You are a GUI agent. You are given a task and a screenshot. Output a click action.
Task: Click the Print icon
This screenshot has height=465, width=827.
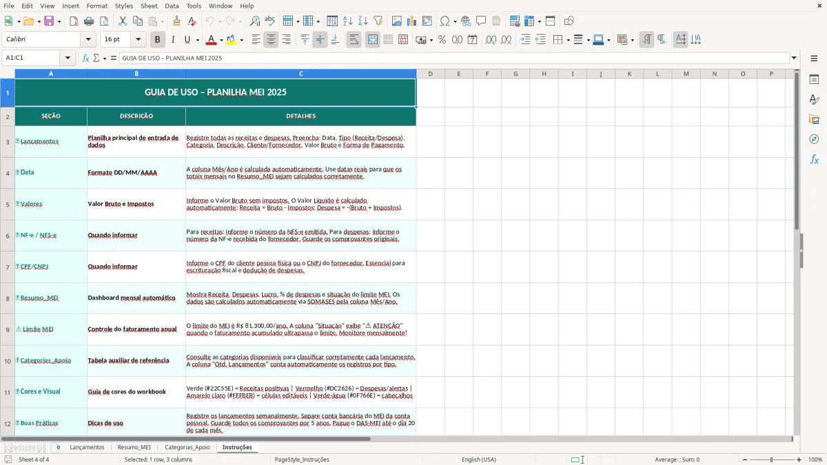click(89, 21)
